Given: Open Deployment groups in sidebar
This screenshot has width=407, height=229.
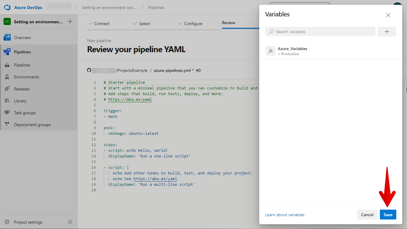Looking at the screenshot, I should click(32, 125).
